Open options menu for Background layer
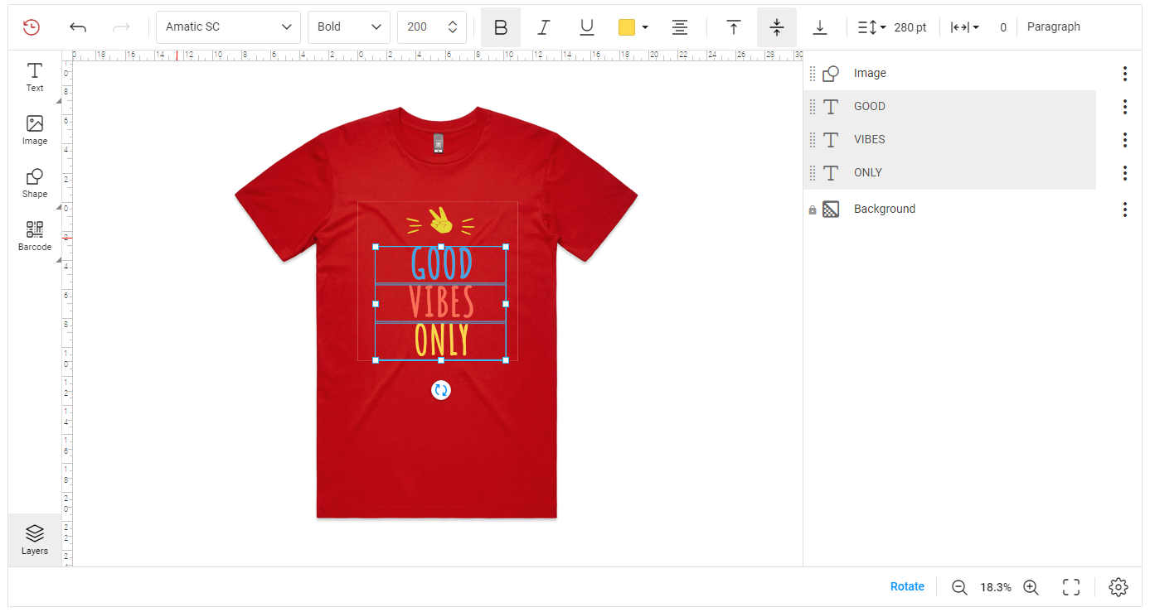 [x=1125, y=210]
